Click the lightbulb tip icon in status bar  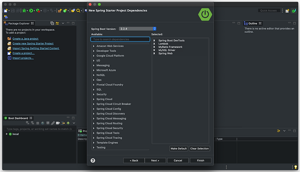295,167
